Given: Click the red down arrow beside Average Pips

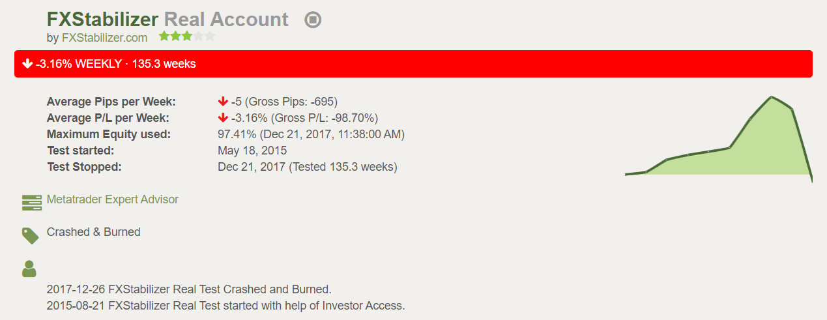Looking at the screenshot, I should tap(223, 102).
